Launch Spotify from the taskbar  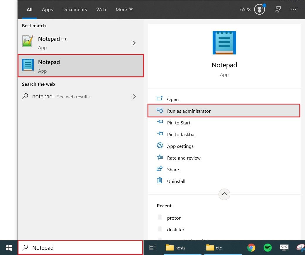pos(268,248)
